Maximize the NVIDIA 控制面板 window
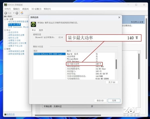 pos(136,5)
